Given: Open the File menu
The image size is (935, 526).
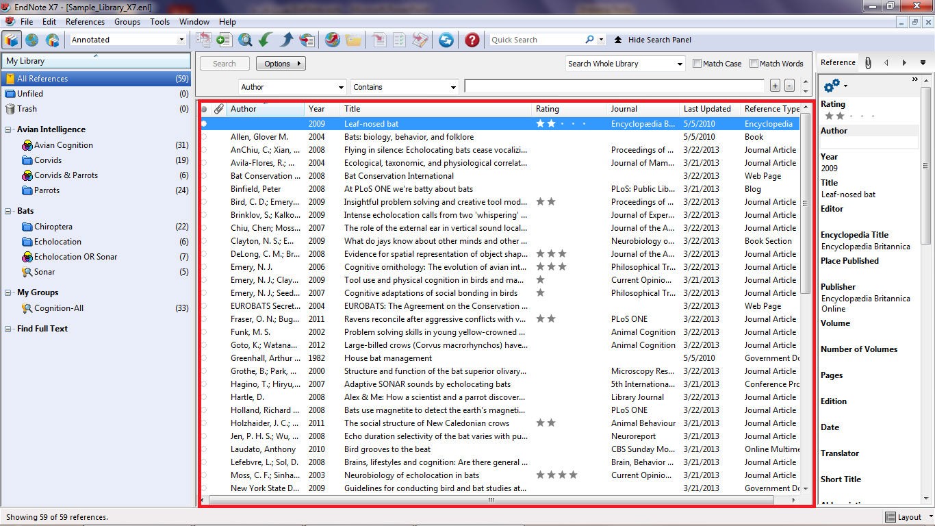Looking at the screenshot, I should pyautogui.click(x=27, y=22).
